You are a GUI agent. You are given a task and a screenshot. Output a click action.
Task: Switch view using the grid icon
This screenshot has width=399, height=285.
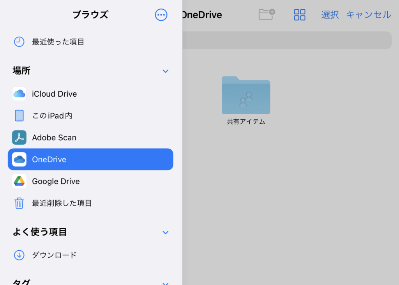(300, 15)
